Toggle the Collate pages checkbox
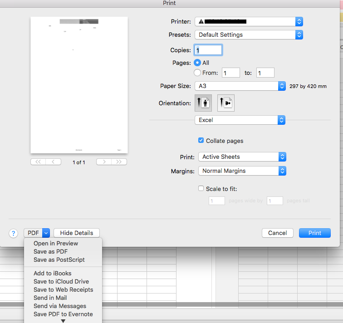The height and width of the screenshot is (323, 343). pyautogui.click(x=201, y=140)
